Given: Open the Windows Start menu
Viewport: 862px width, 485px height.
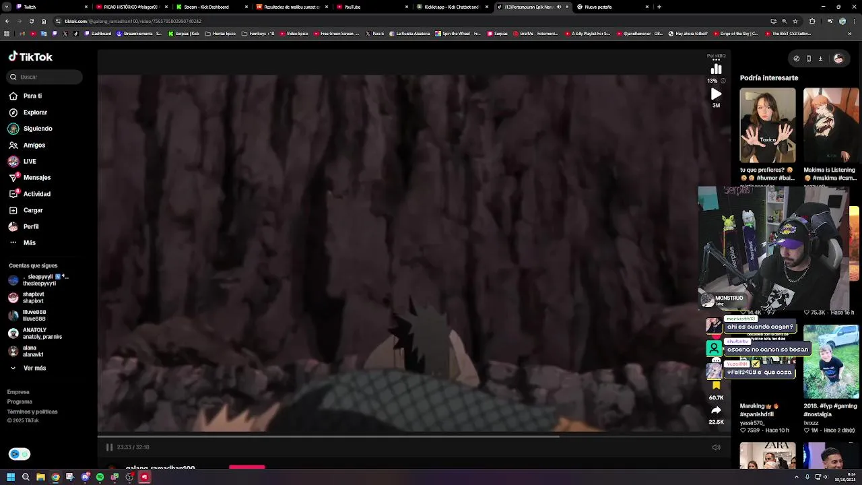Looking at the screenshot, I should [x=11, y=477].
